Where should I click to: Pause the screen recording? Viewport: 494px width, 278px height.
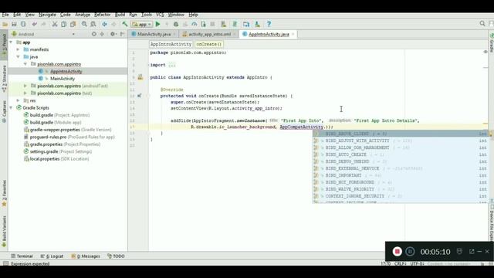(x=410, y=251)
